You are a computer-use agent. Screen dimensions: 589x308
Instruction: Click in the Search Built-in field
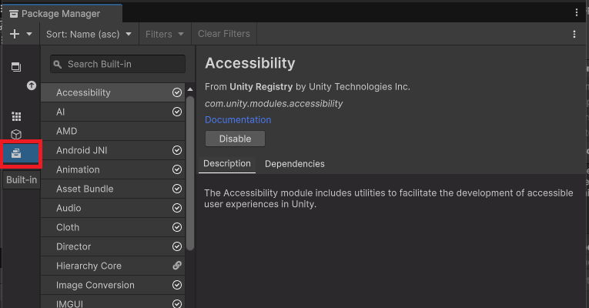118,64
